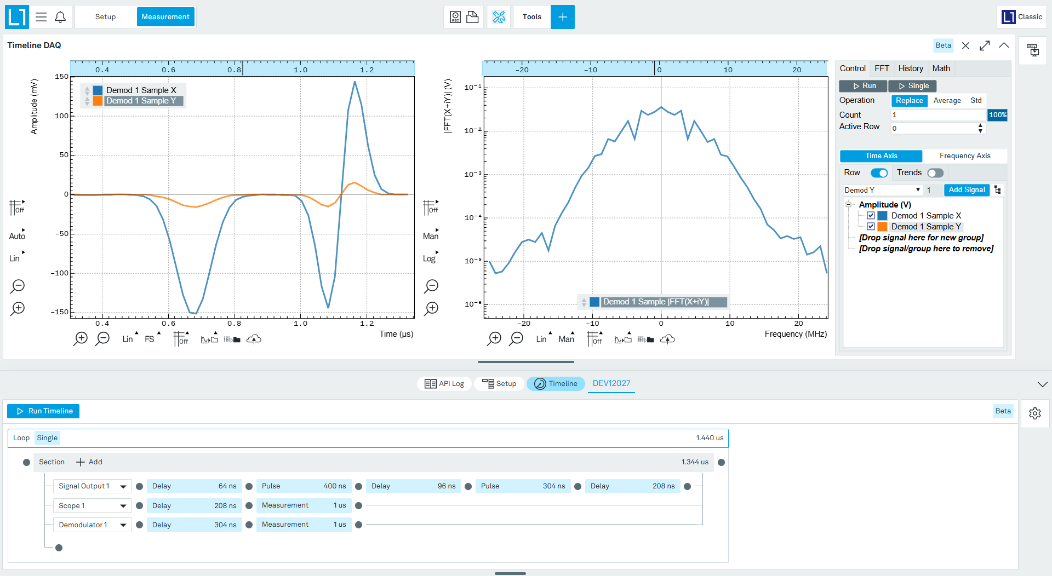Toggle the Row switch
The height and width of the screenshot is (576, 1052).
tap(879, 173)
